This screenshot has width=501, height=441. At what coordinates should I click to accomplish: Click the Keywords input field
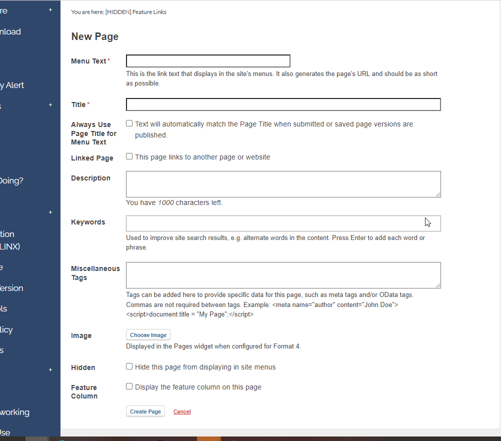[x=283, y=223]
